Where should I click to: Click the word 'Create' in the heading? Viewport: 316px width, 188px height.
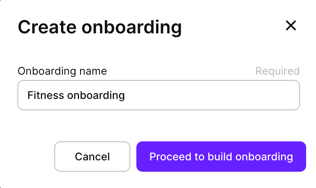(x=47, y=27)
